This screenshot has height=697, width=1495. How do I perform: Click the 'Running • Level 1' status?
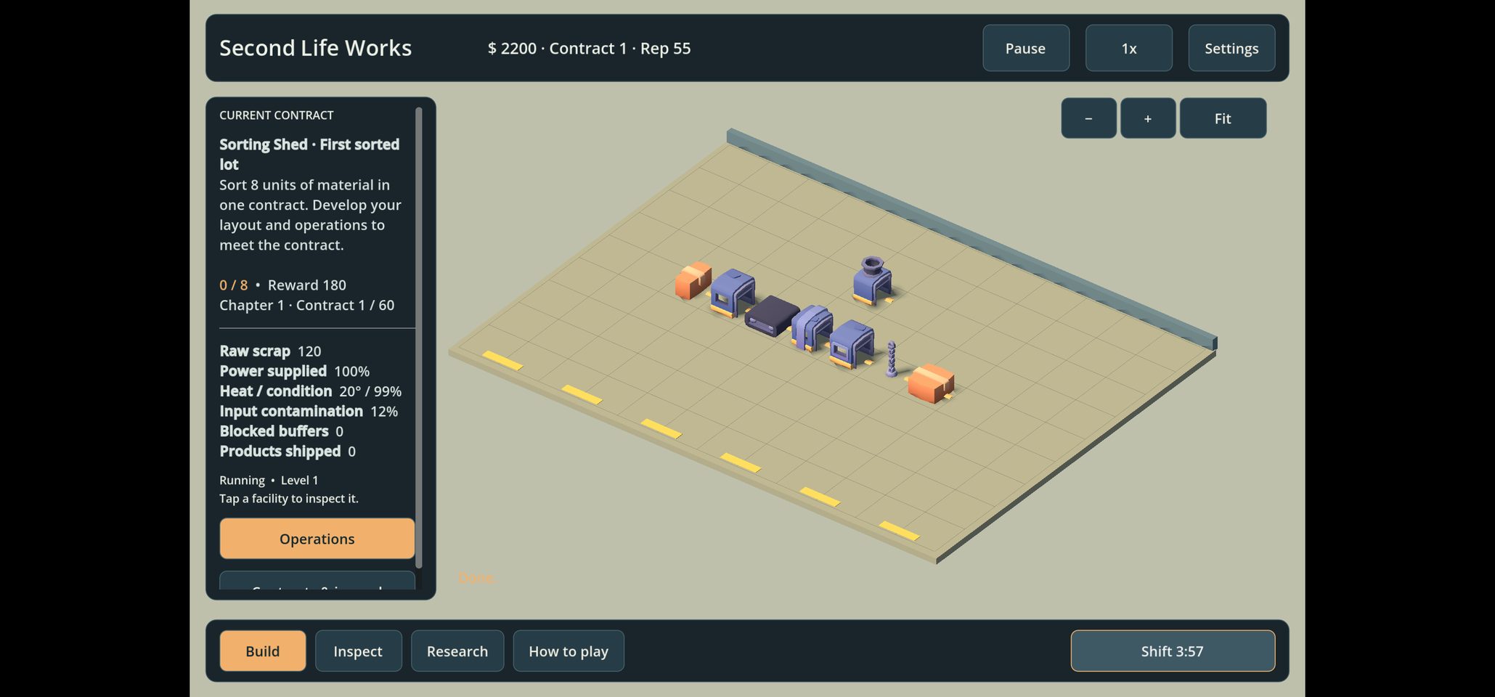pyautogui.click(x=269, y=480)
